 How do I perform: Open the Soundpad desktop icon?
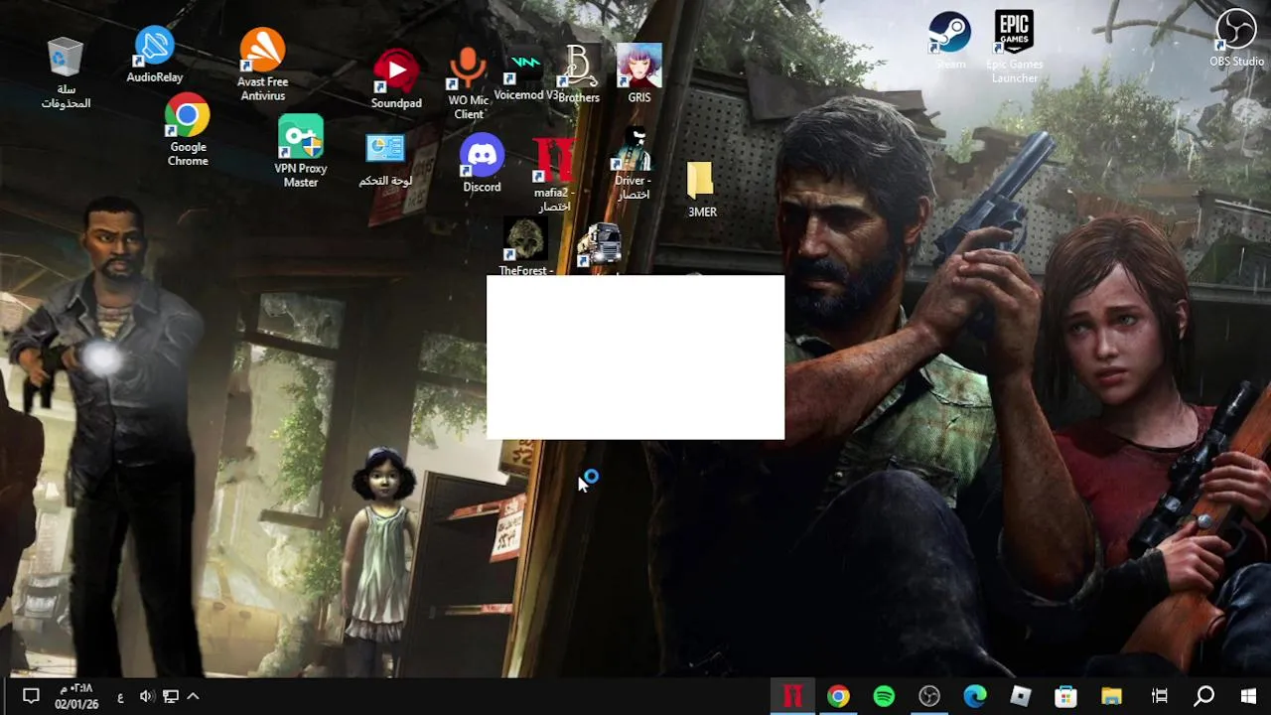tap(396, 79)
